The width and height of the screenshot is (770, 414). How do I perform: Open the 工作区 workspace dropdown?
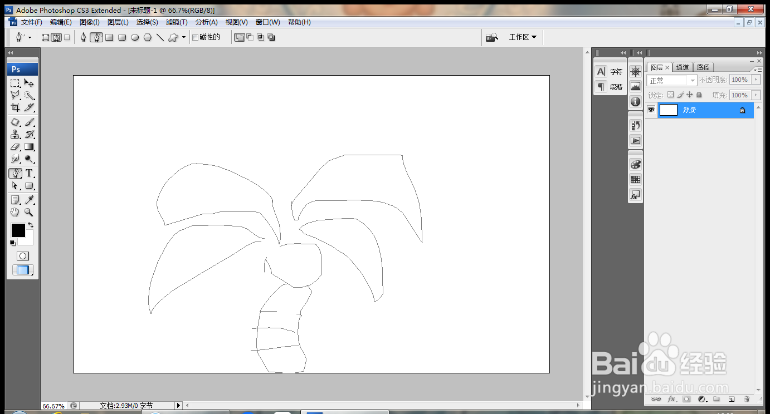pos(523,37)
